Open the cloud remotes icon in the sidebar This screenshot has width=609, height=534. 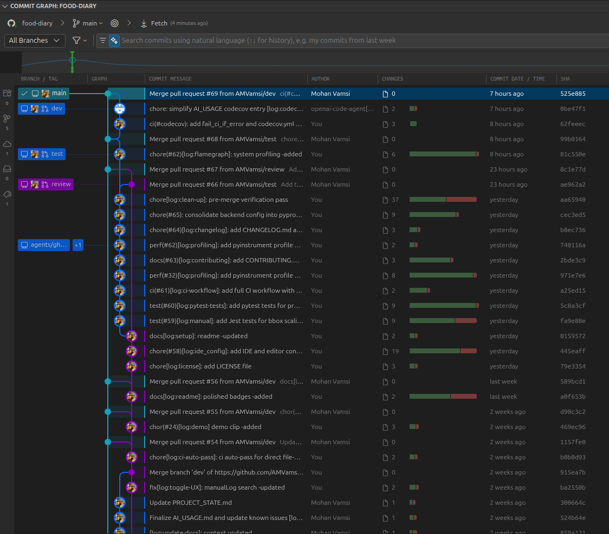(x=7, y=144)
